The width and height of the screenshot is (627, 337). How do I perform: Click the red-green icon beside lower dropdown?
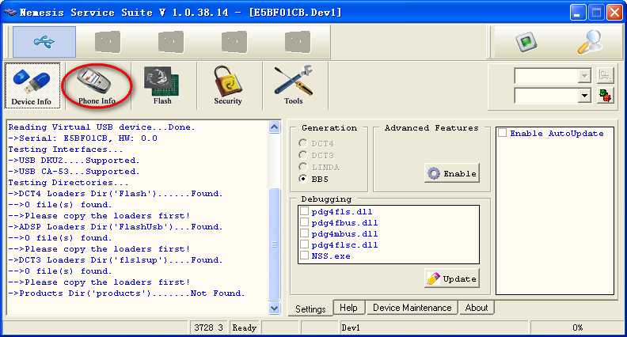(605, 96)
